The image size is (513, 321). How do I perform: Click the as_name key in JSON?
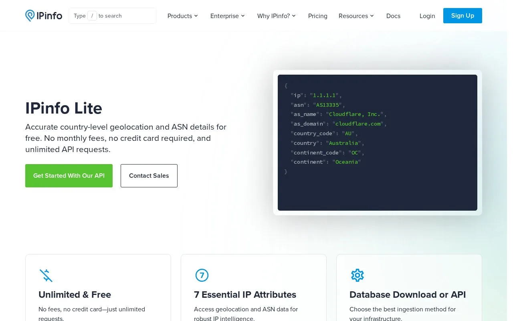tap(305, 114)
